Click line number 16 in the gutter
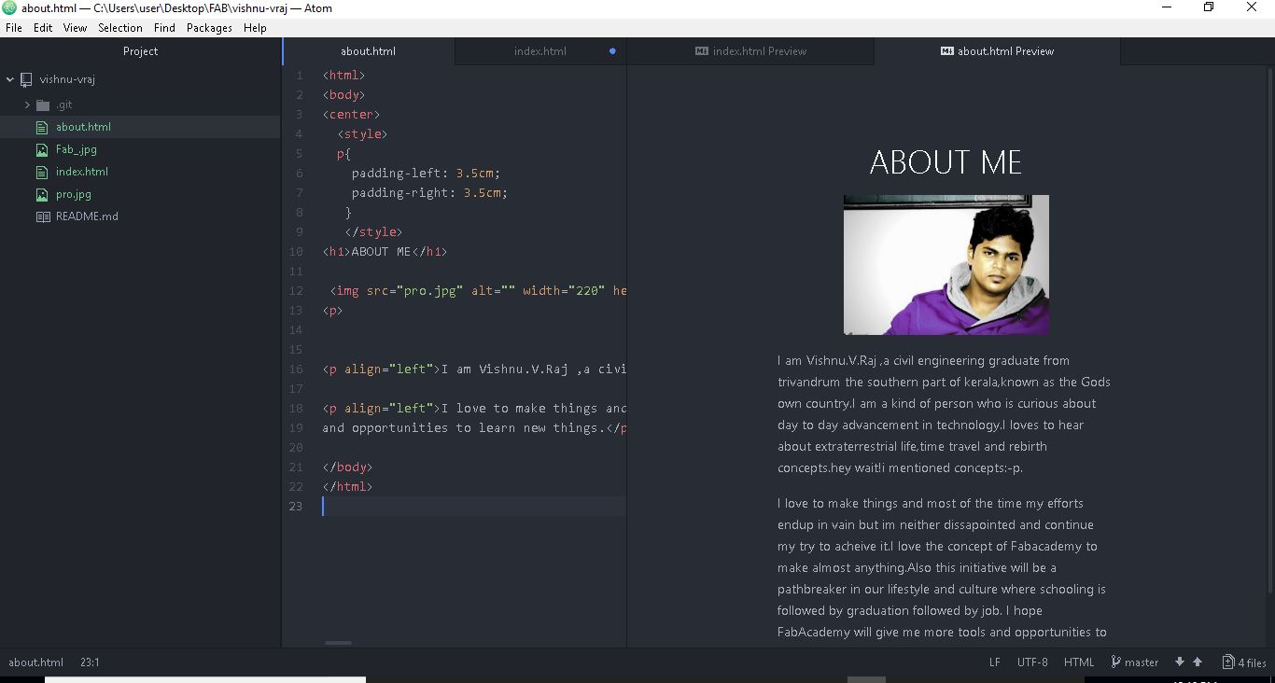Viewport: 1275px width, 683px height. (x=296, y=369)
